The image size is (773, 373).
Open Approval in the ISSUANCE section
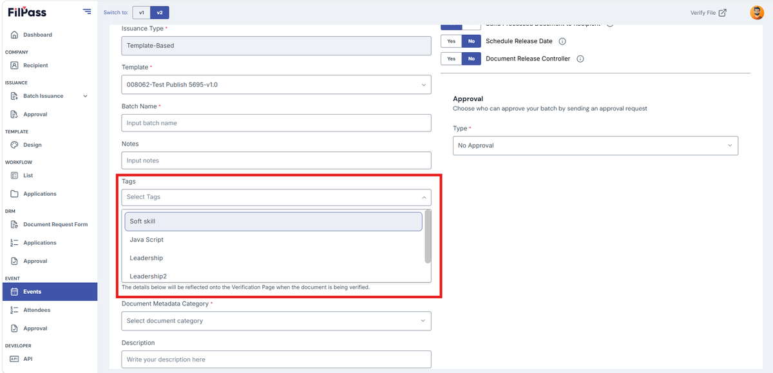35,114
